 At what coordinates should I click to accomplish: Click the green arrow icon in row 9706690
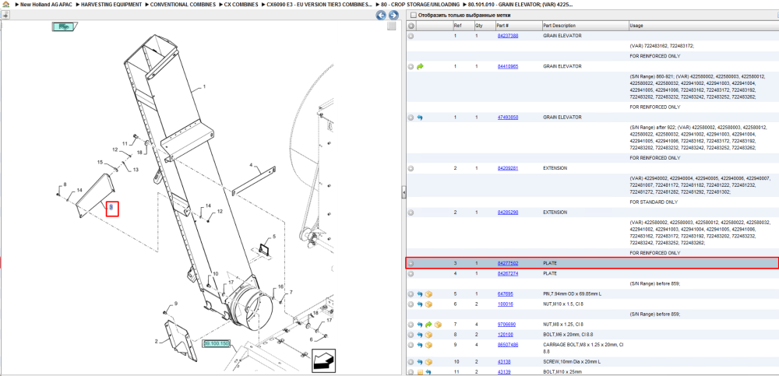point(428,325)
